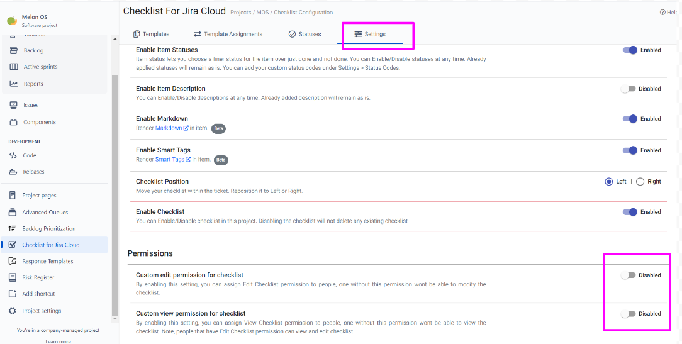Viewport: 682px width, 344px height.
Task: Open Risk Register from sidebar
Action: tap(13, 277)
